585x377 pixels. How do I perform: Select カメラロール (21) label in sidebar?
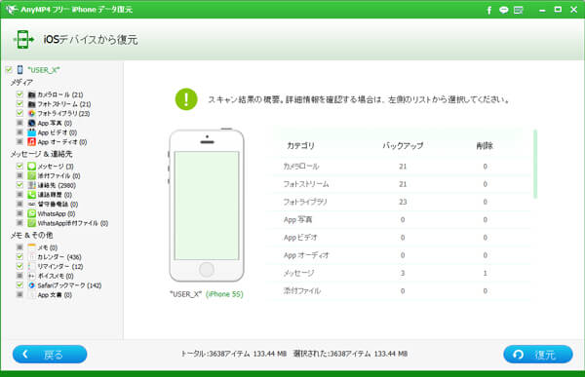[60, 94]
